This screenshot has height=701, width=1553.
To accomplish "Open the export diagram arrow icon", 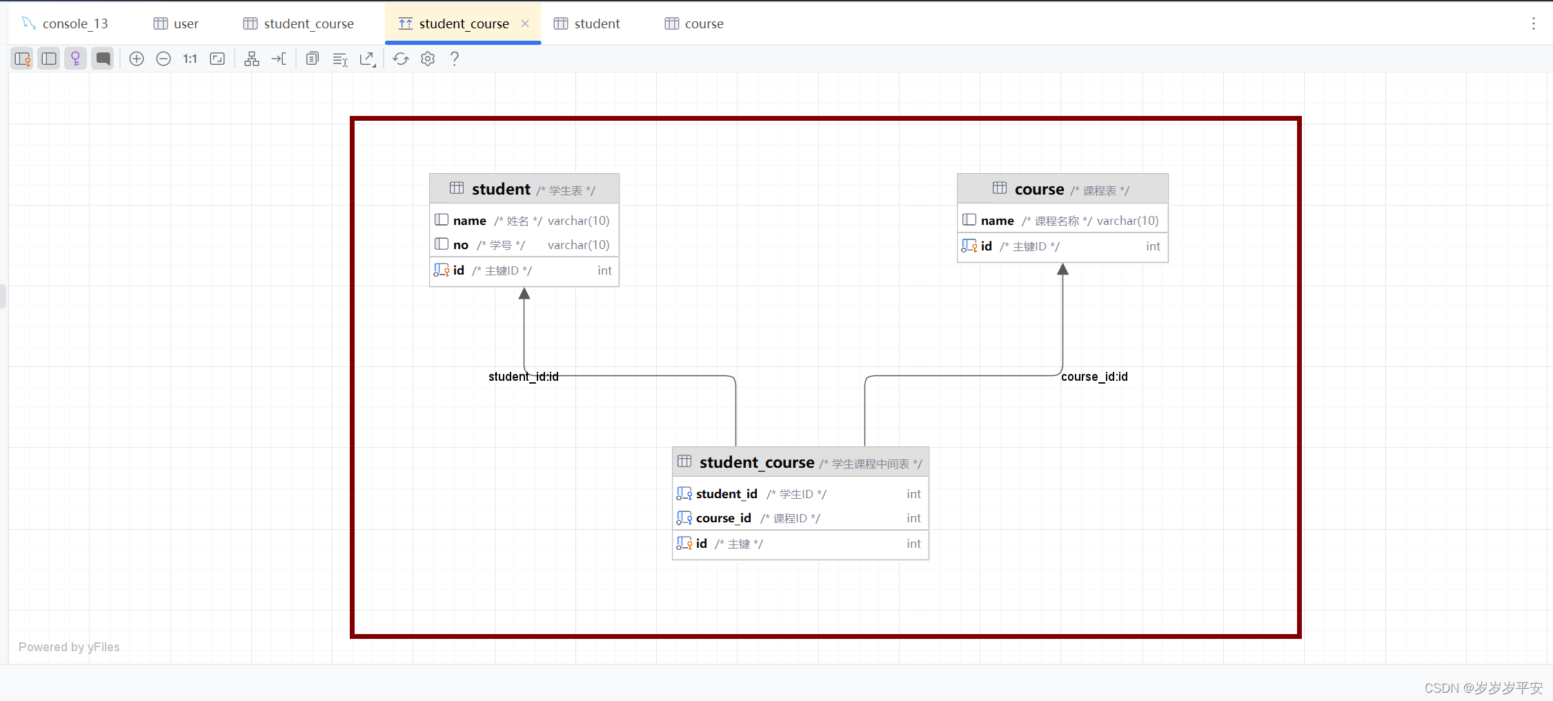I will [x=368, y=59].
